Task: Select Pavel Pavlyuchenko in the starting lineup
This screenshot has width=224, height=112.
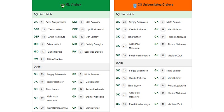Action: 56,22
